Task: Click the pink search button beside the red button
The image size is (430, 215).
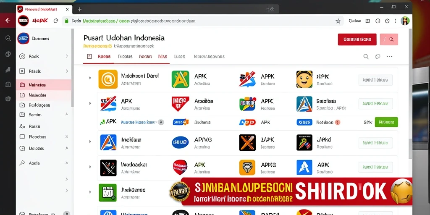Action: [389, 39]
